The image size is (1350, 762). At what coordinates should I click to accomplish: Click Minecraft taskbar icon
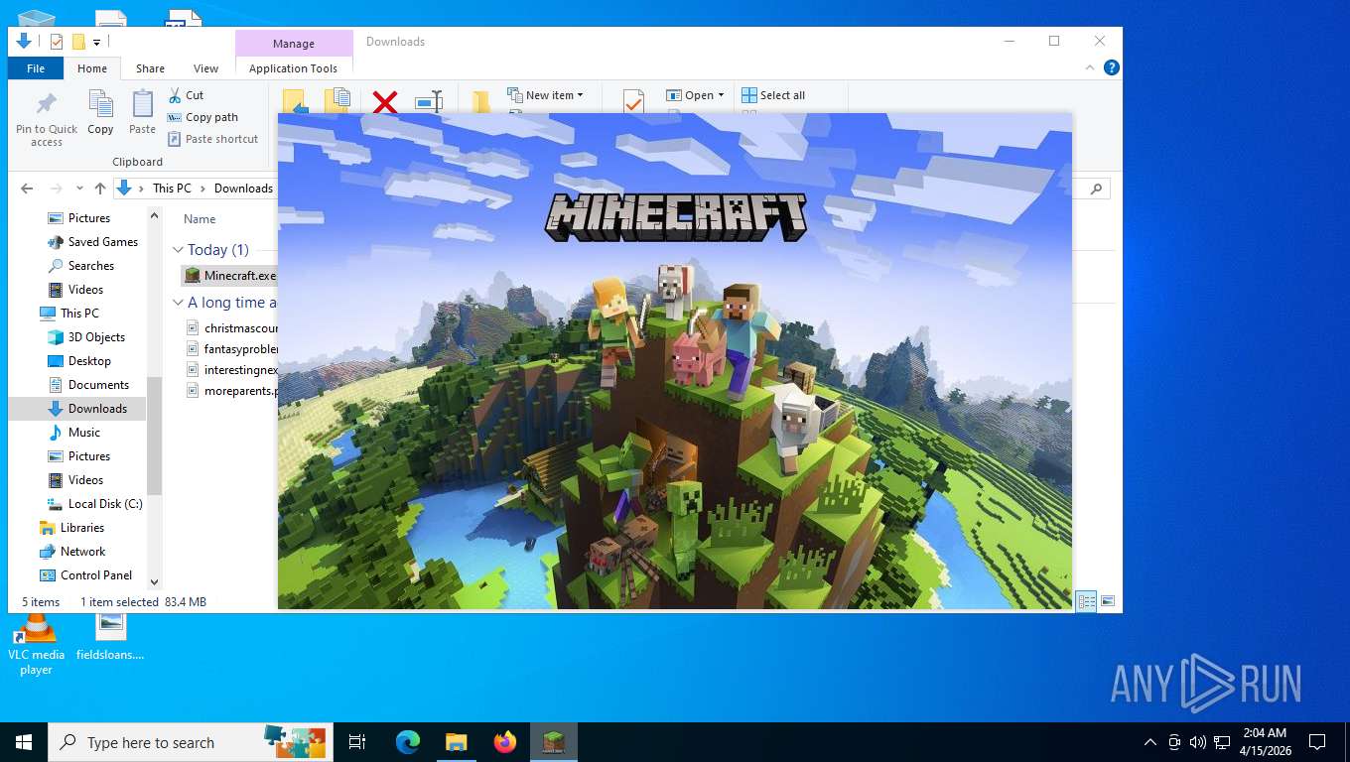(554, 742)
